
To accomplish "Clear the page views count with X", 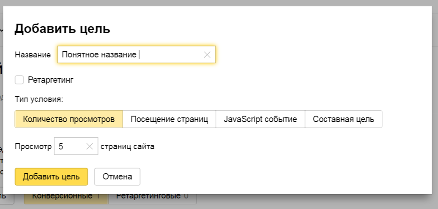I will pos(90,147).
